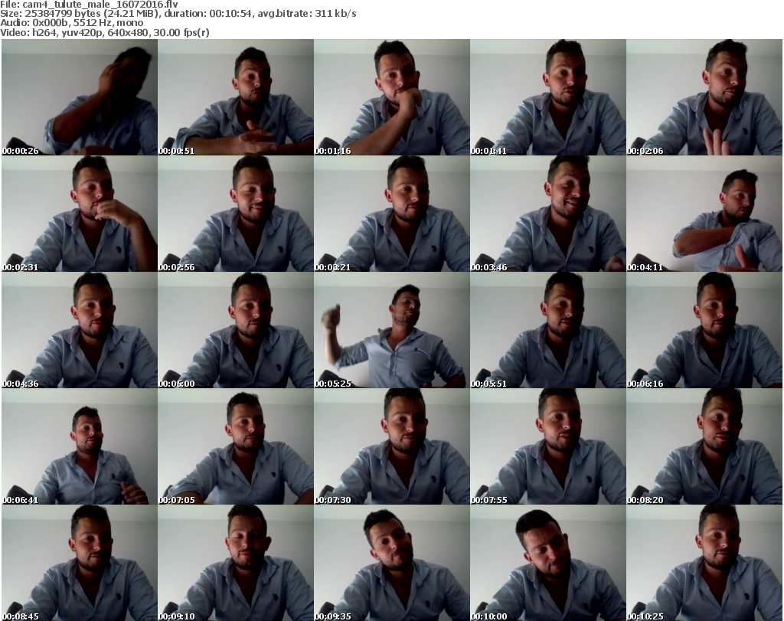The width and height of the screenshot is (784, 621).
Task: Select the thumbnail frame stamped 00:01:41
Action: click(548, 97)
